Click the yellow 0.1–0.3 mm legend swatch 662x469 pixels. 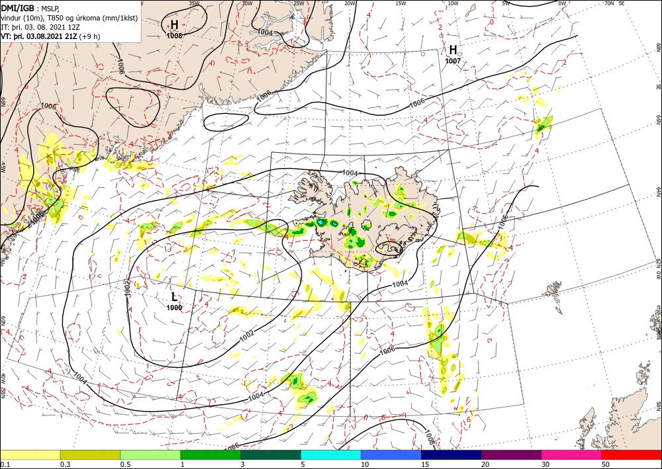30,454
